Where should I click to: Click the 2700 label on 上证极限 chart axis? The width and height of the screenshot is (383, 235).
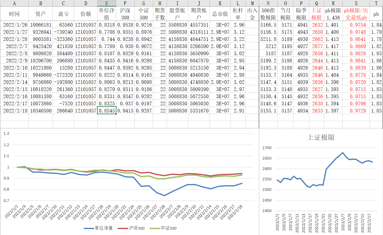click(x=267, y=148)
